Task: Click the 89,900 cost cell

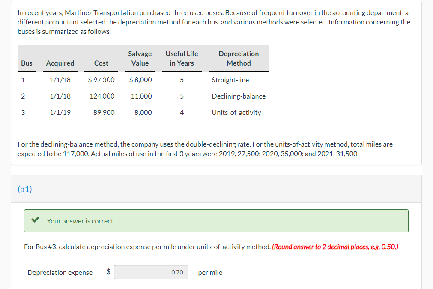Action: [x=104, y=113]
